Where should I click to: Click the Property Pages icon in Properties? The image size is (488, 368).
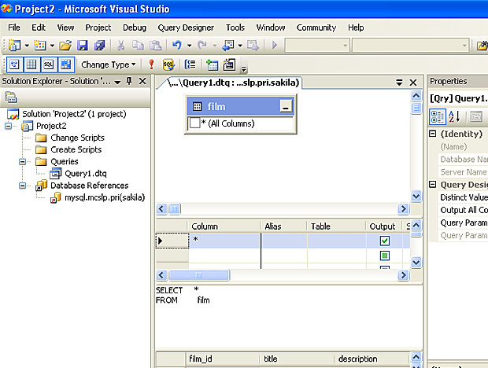[476, 116]
